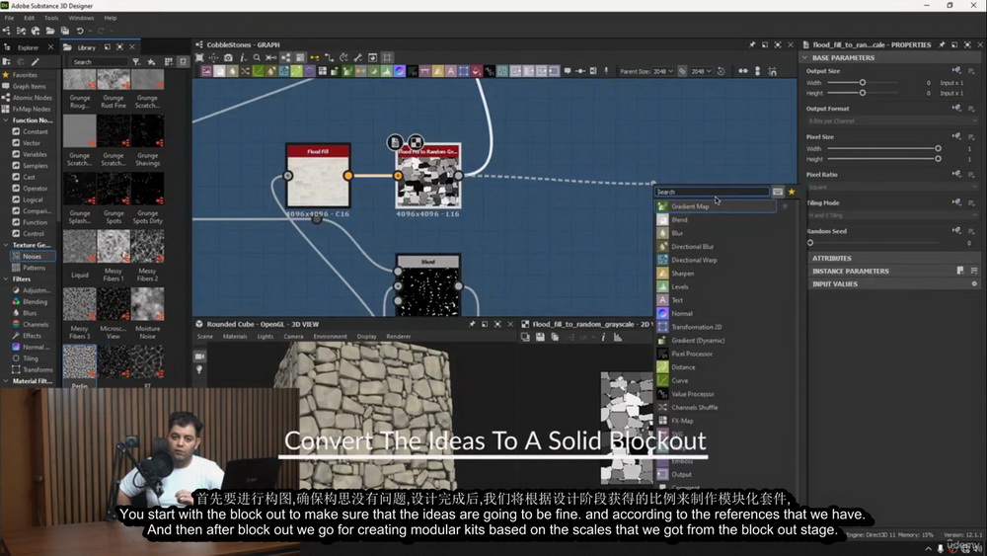Image resolution: width=987 pixels, height=556 pixels.
Task: Open the Output Format dropdown
Action: coord(892,120)
